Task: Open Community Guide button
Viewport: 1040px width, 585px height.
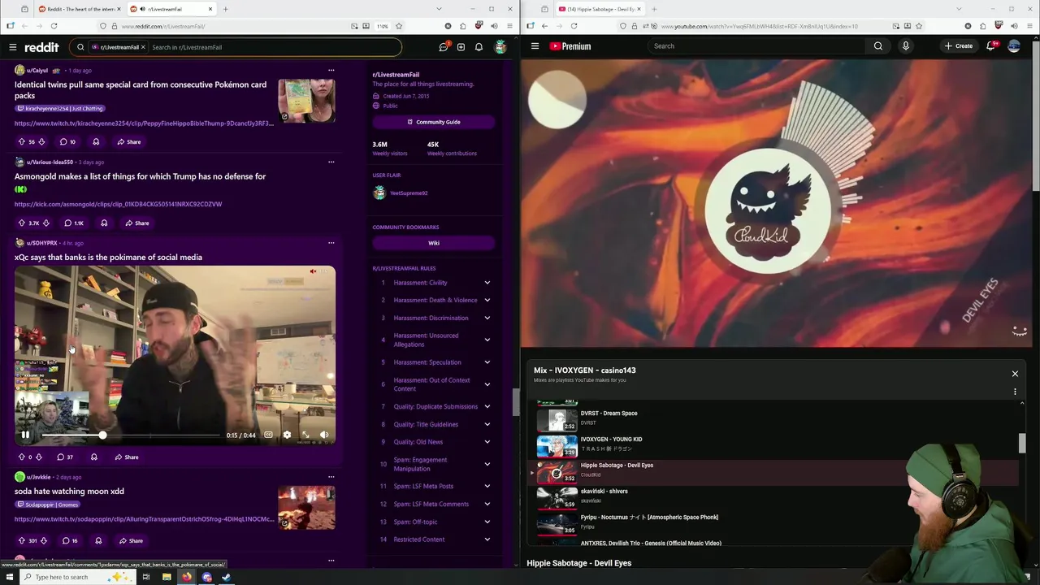Action: pyautogui.click(x=434, y=122)
